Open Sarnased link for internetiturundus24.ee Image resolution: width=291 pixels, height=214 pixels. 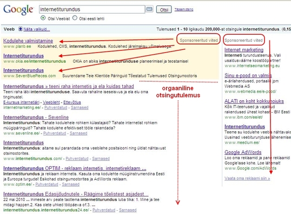128,210
